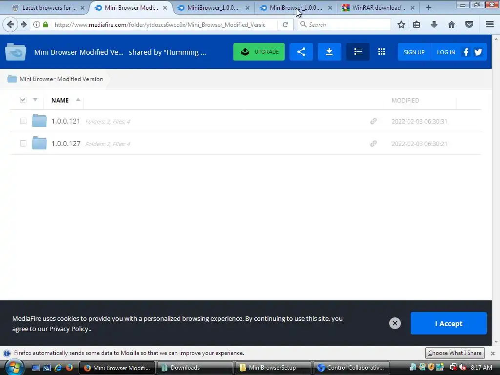Screen dimensions: 500x375
Task: Go to Firefox home page icon
Action: coord(452,24)
